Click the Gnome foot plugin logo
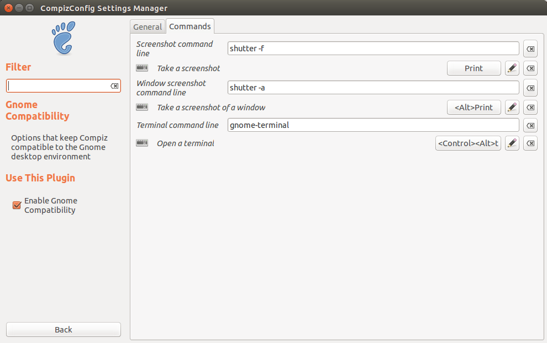The height and width of the screenshot is (343, 547). (64, 38)
